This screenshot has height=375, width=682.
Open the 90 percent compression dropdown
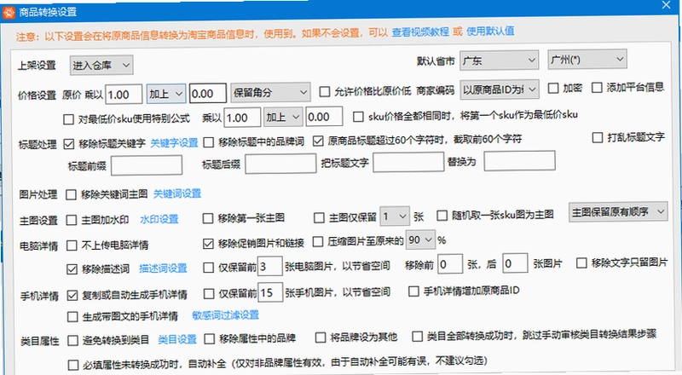coord(420,240)
